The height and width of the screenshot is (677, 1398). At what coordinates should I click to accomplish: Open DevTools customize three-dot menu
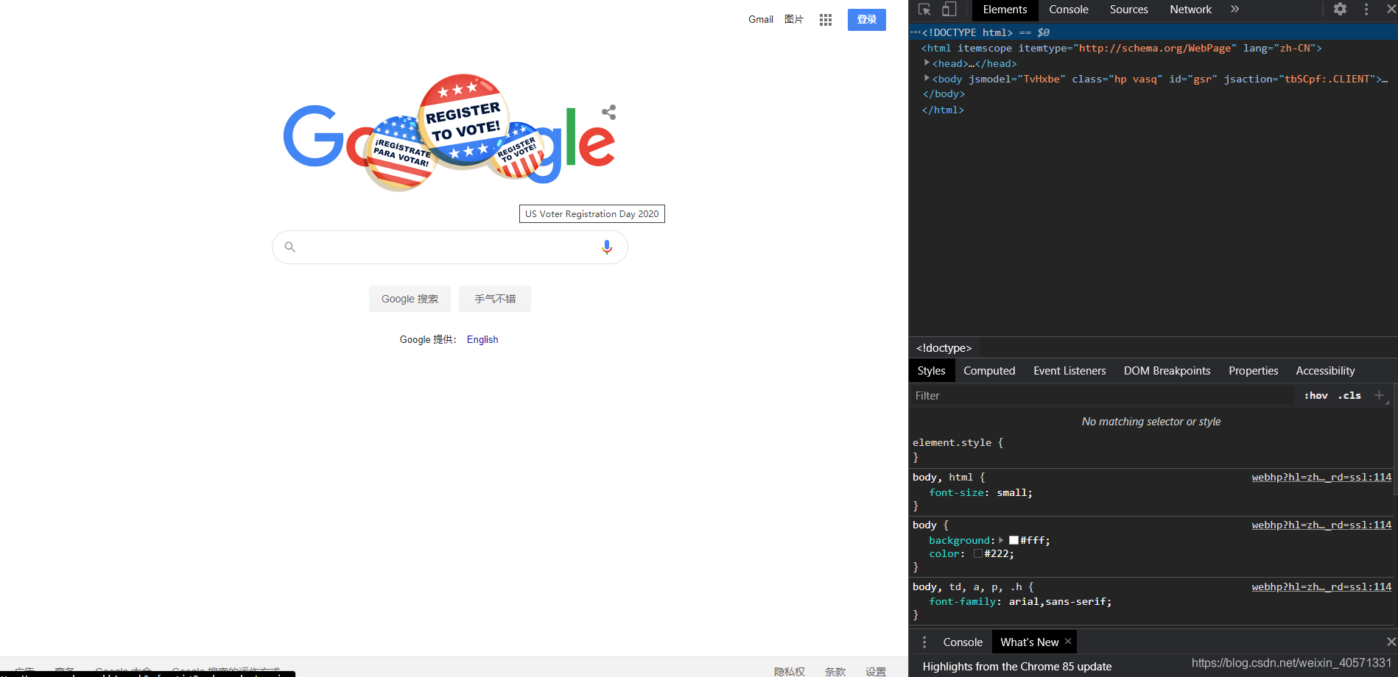(1366, 9)
